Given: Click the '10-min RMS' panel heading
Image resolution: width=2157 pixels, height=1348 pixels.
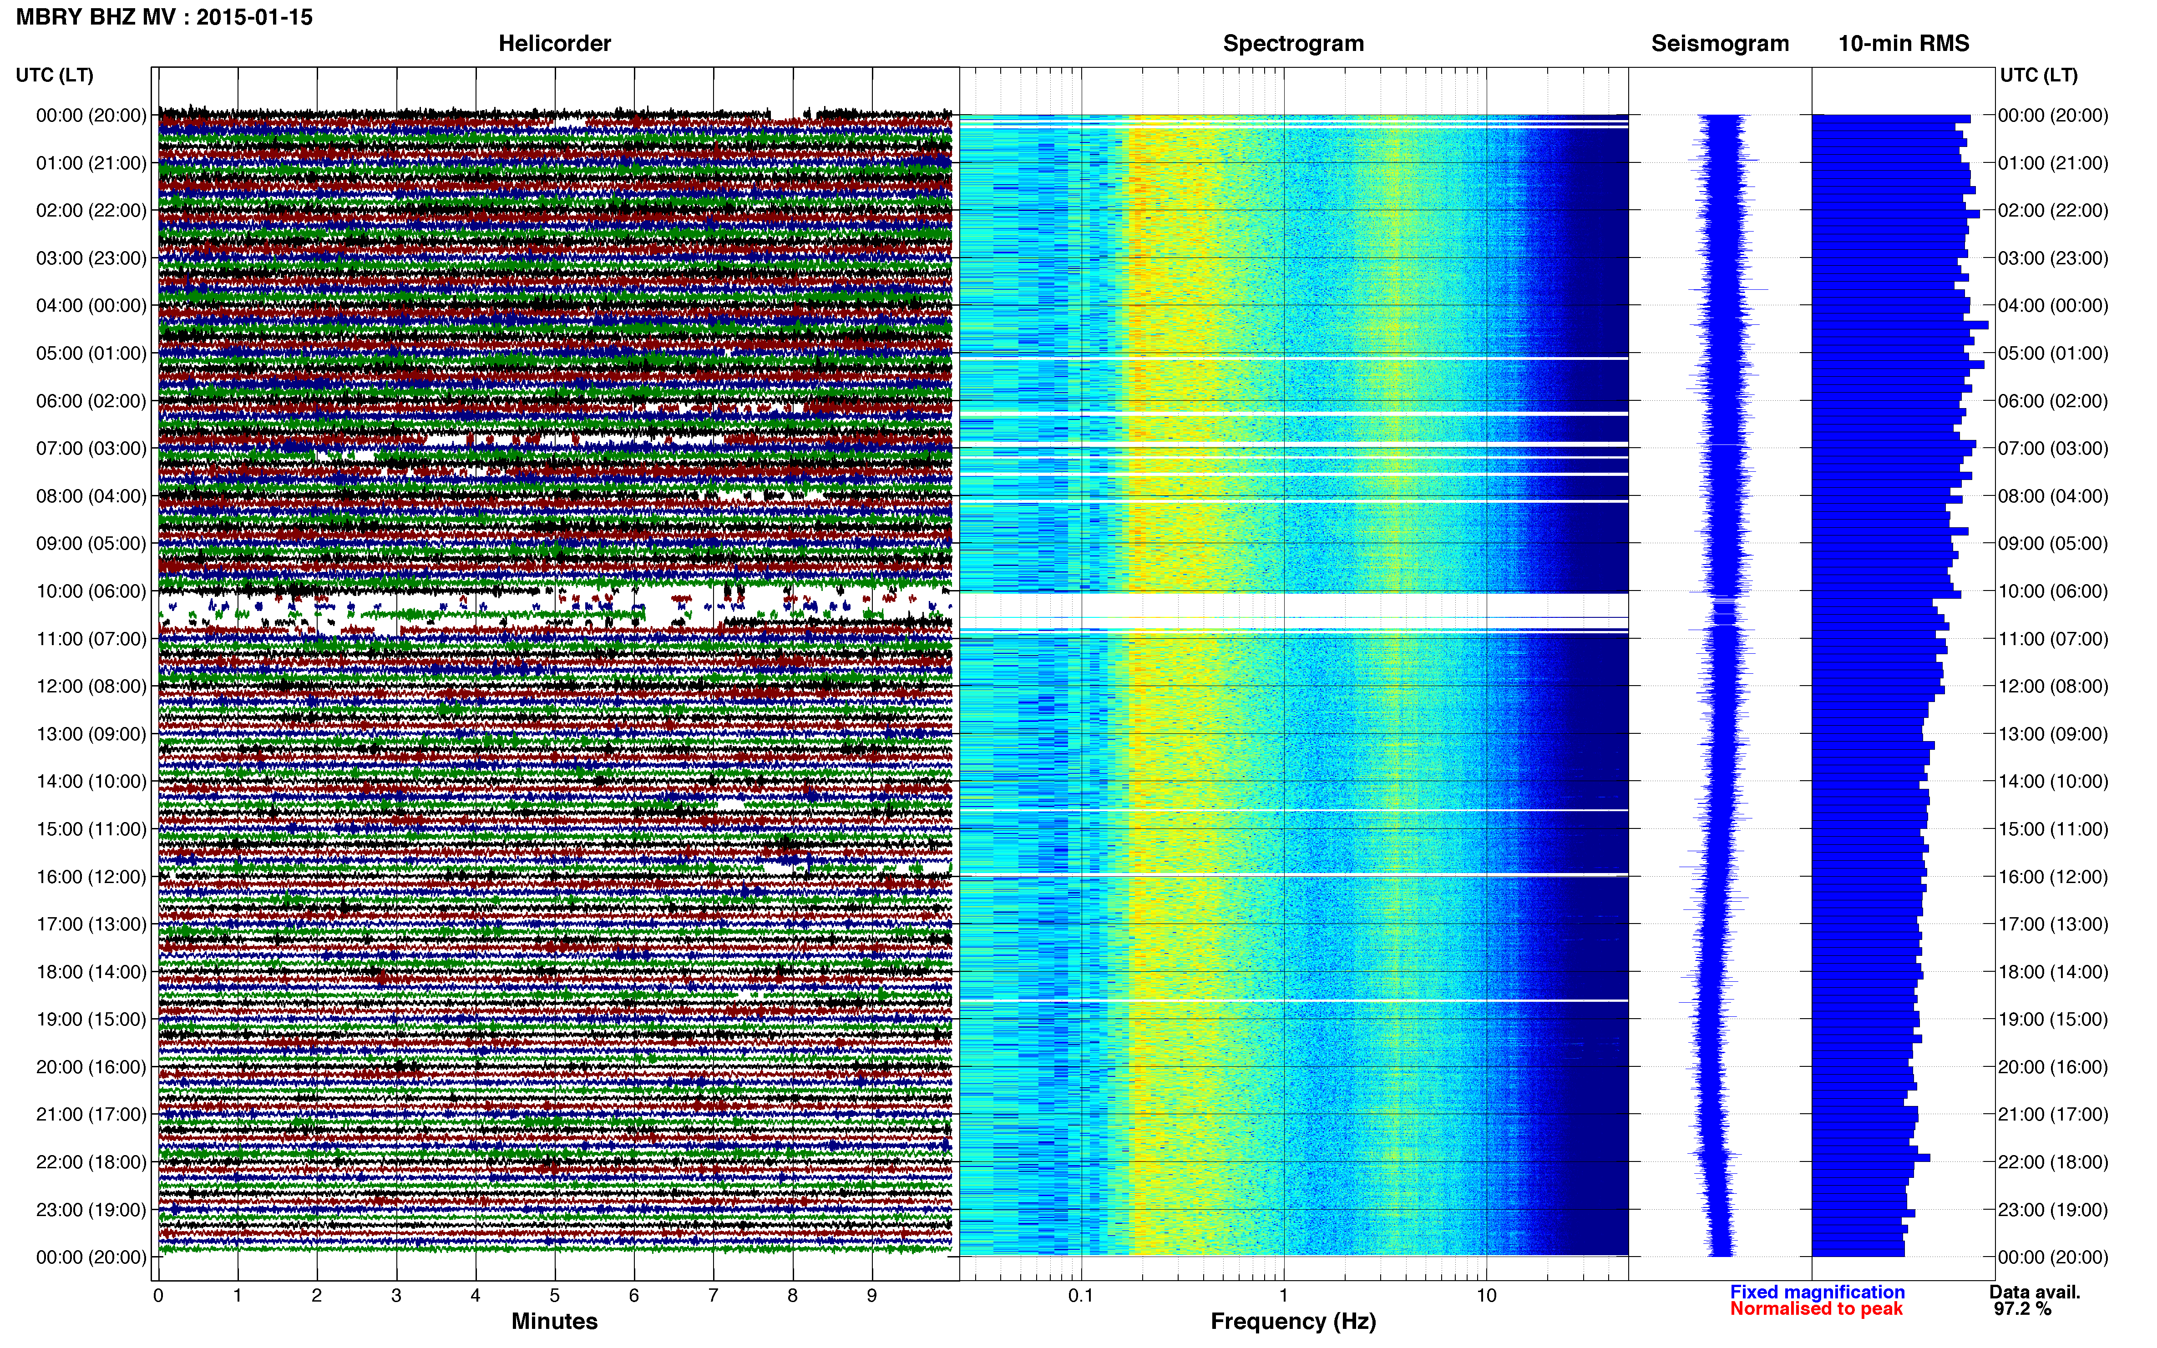Looking at the screenshot, I should tap(1904, 44).
